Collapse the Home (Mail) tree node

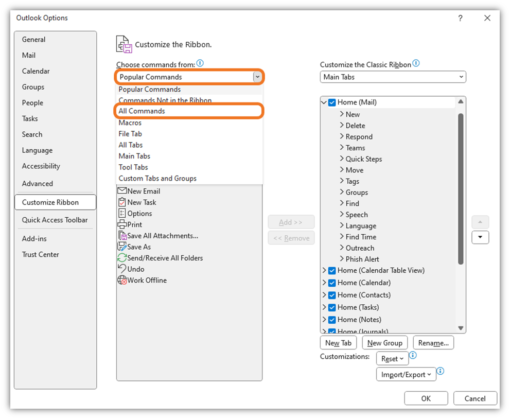[324, 102]
